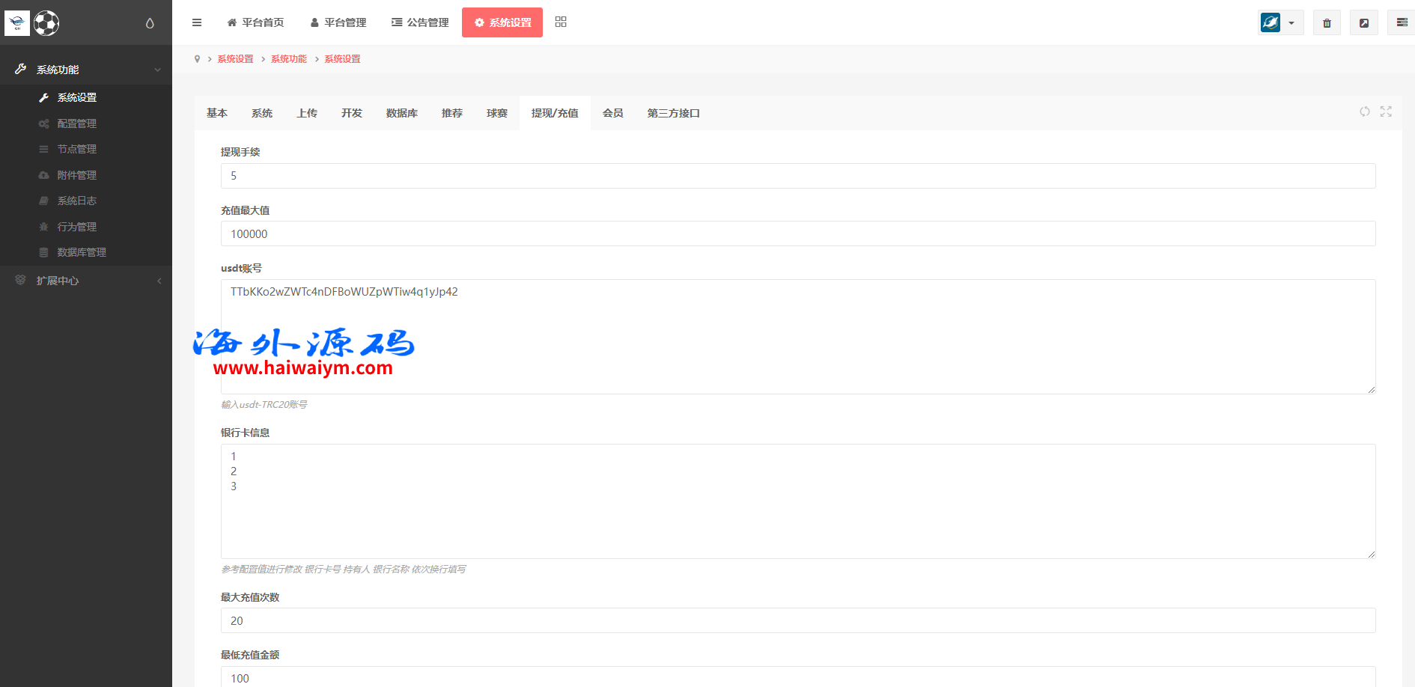The width and height of the screenshot is (1415, 687).
Task: Open 平台管理 in top navigation
Action: click(x=338, y=22)
